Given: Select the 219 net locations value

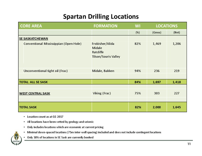Looking at the screenshot, I should pos(177,71).
